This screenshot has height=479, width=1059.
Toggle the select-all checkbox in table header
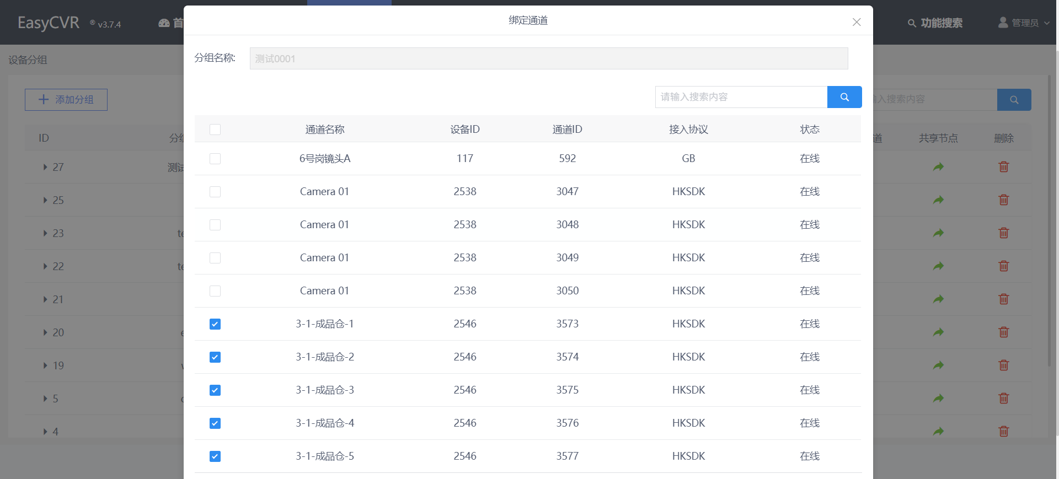coord(215,130)
